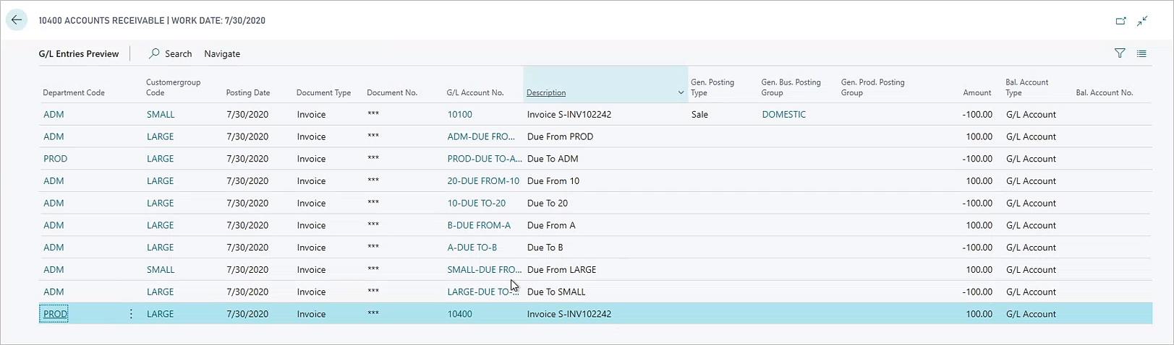Click the back arrow button
The image size is (1174, 345).
pos(16,20)
